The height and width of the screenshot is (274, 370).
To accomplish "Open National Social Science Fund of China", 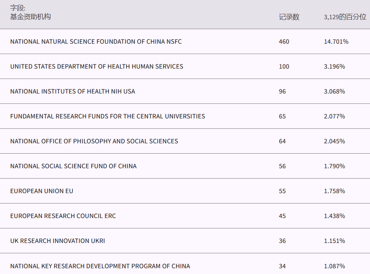I will [x=73, y=166].
